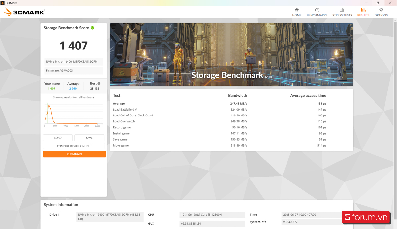This screenshot has width=397, height=229.
Task: Click the 12th Gen Intel Core i5-12500H field
Action: pyautogui.click(x=212, y=215)
